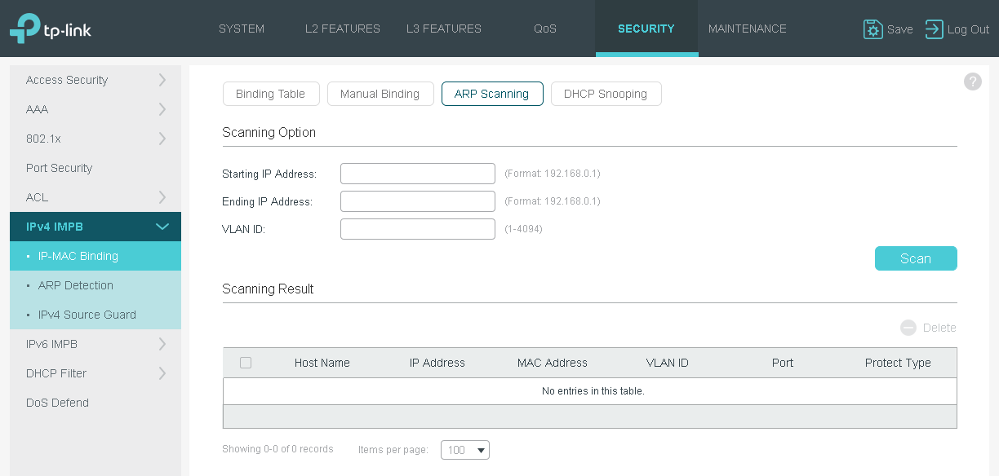Open the QoS menu
The image size is (999, 476).
click(545, 29)
